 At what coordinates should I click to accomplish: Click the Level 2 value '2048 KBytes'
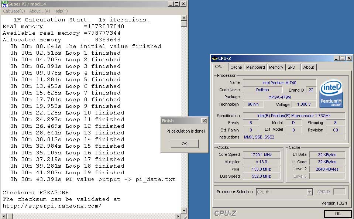(327, 169)
